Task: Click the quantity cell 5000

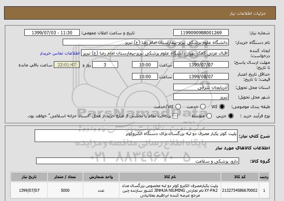Action: click(65, 190)
